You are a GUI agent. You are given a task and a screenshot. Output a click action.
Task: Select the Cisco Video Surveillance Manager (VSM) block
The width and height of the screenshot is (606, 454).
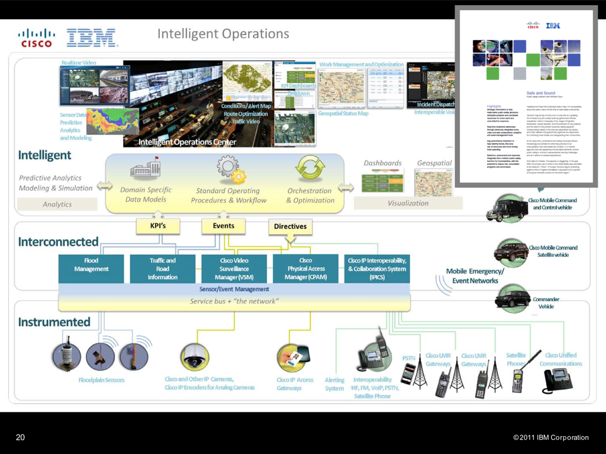click(x=234, y=269)
